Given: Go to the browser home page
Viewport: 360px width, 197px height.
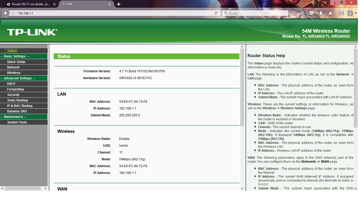Looking at the screenshot, I should click(x=330, y=13).
